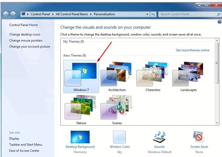This screenshot has height=157, width=222.
Task: Open the Sounds music notes icon
Action: [160, 137]
